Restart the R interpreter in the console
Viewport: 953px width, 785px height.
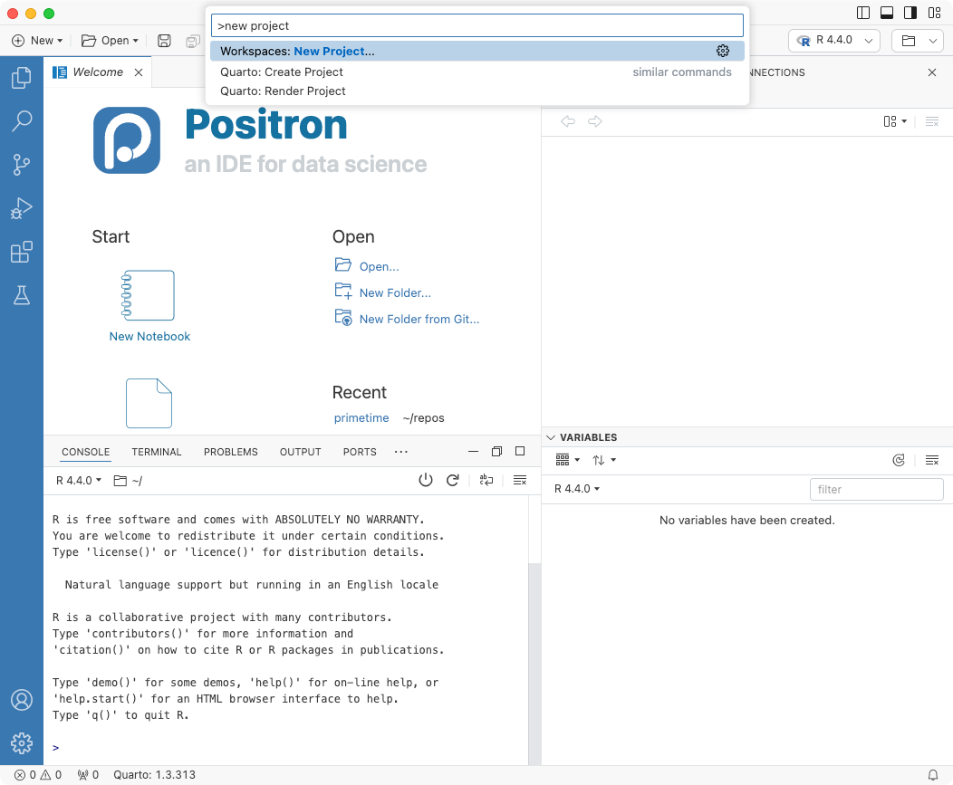[453, 480]
